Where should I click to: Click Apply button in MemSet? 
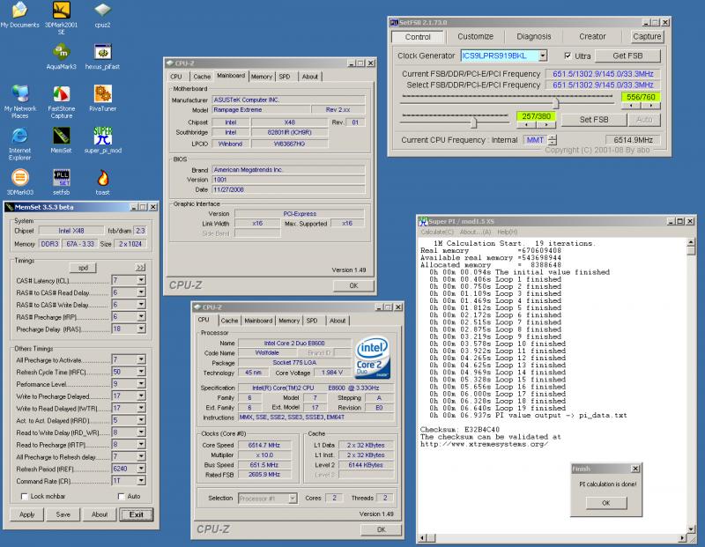pyautogui.click(x=26, y=514)
